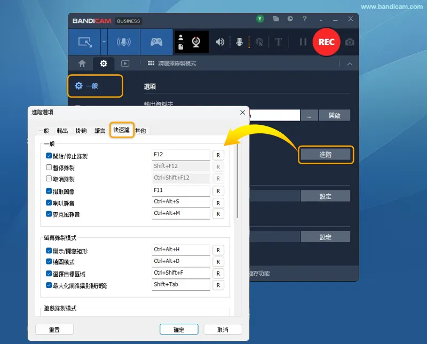The width and height of the screenshot is (427, 344).
Task: Click the 取消 button
Action: pos(223,330)
